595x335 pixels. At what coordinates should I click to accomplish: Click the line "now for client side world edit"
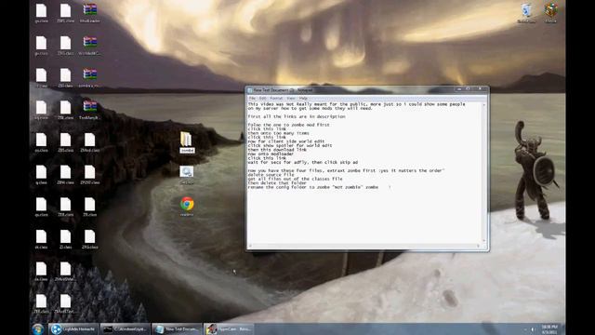click(x=286, y=141)
